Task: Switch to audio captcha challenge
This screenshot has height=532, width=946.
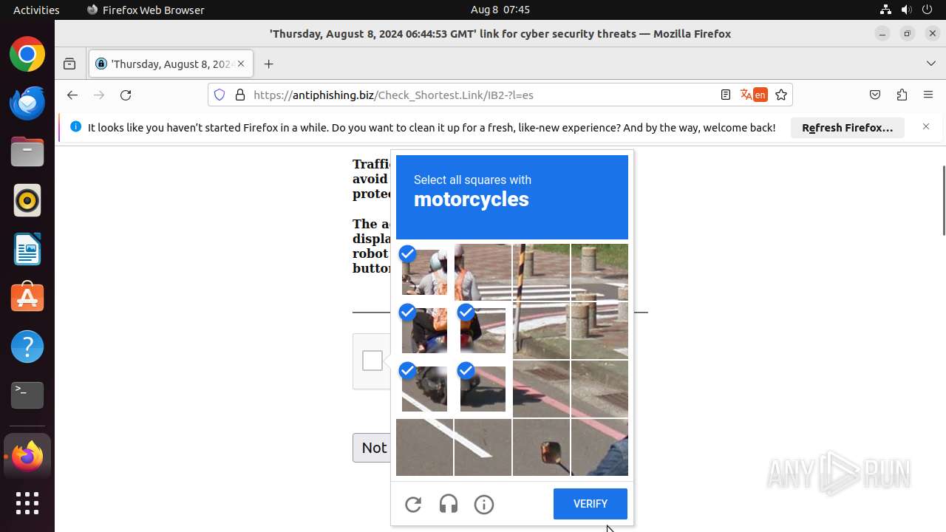Action: pyautogui.click(x=449, y=505)
